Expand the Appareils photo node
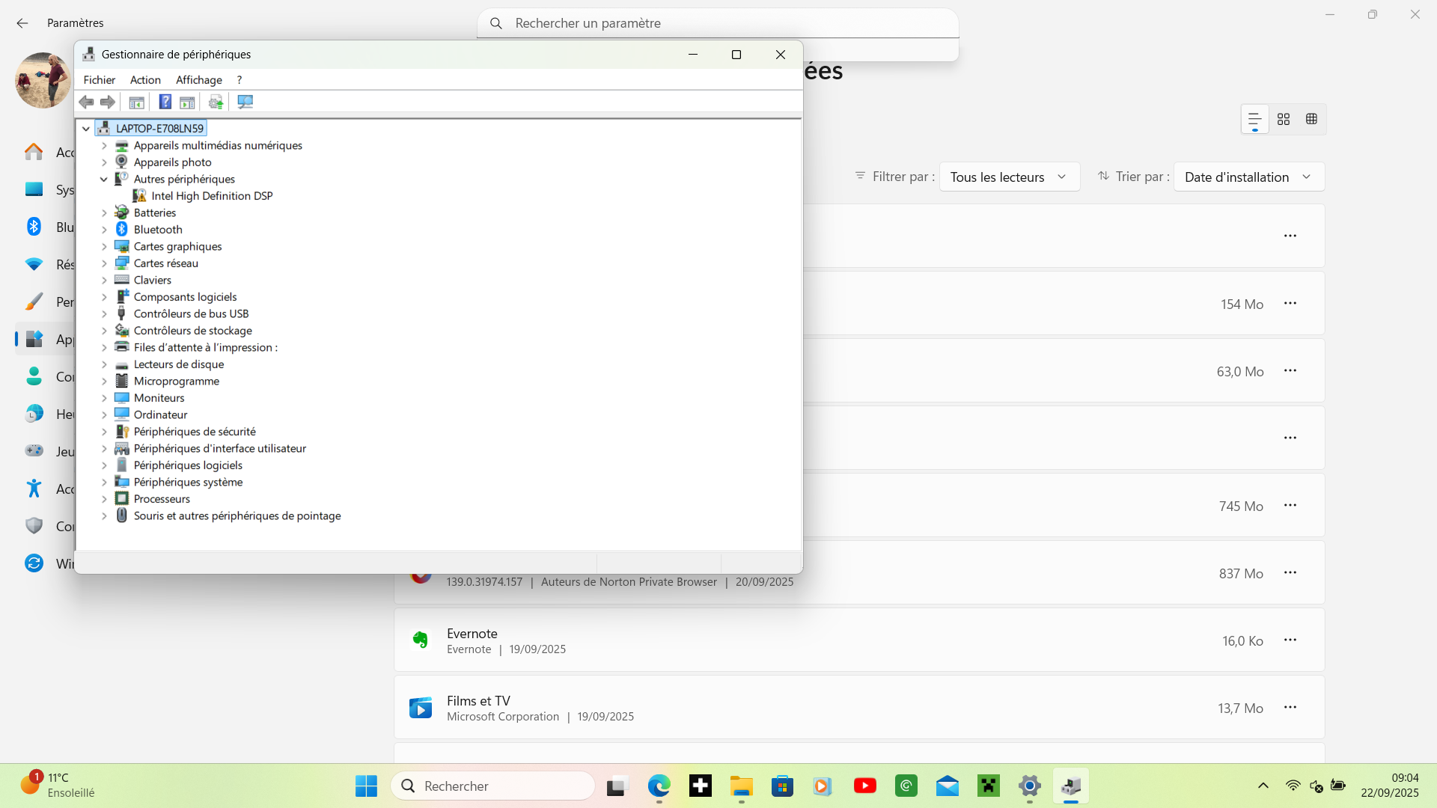The width and height of the screenshot is (1437, 808). 104,162
